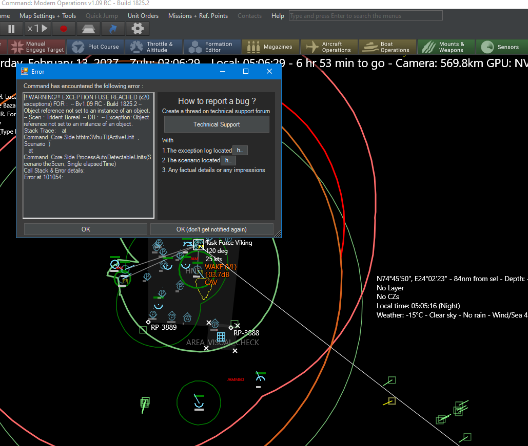Viewport: 528px width, 446px height.
Task: Click the Error dialog title icon
Action: 25,71
